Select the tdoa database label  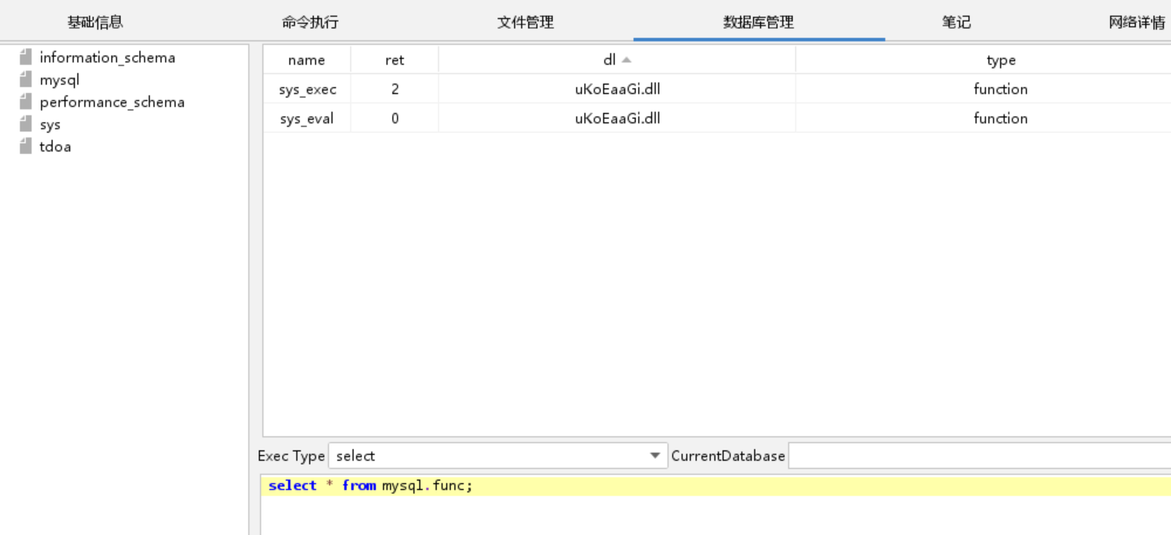click(55, 147)
